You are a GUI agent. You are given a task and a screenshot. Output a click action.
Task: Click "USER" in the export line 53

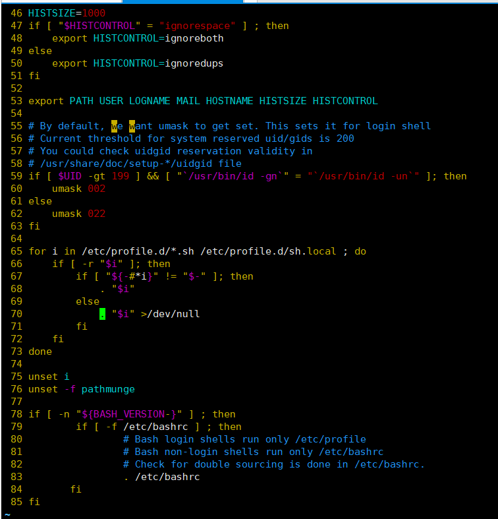pyautogui.click(x=111, y=101)
